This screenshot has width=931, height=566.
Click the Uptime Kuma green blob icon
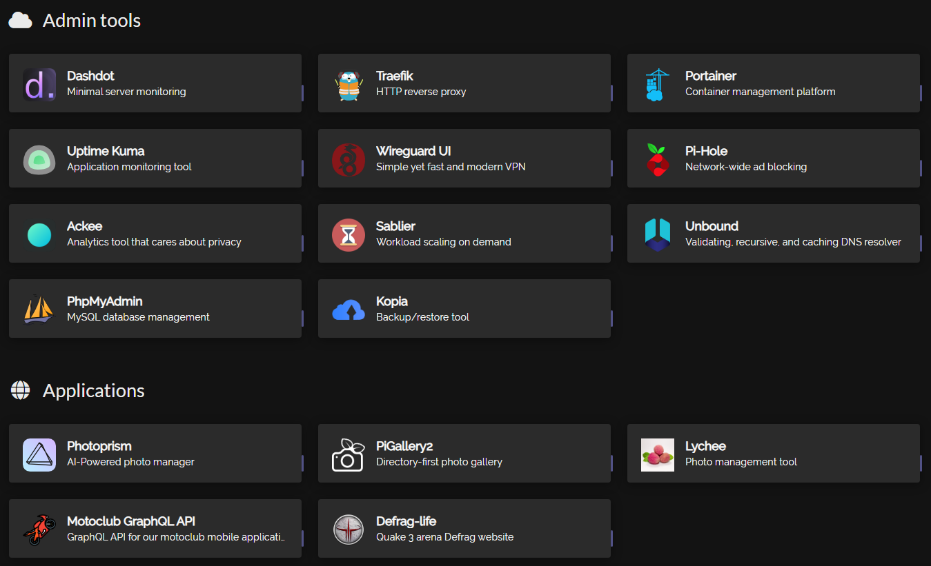point(39,160)
